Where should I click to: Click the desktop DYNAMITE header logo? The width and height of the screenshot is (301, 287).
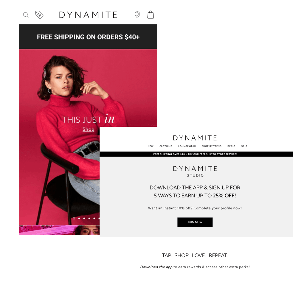click(x=195, y=138)
